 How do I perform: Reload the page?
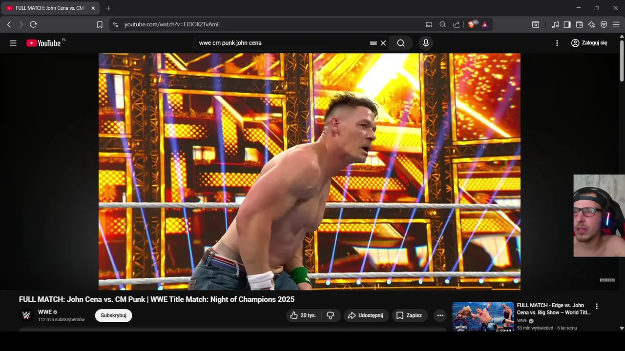click(x=33, y=24)
